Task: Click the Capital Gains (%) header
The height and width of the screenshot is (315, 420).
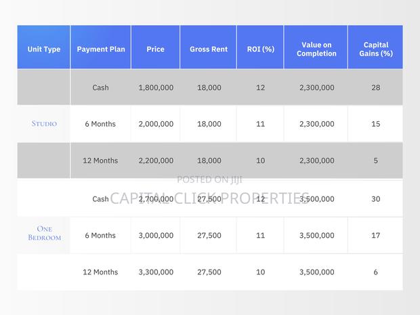Action: (375, 49)
